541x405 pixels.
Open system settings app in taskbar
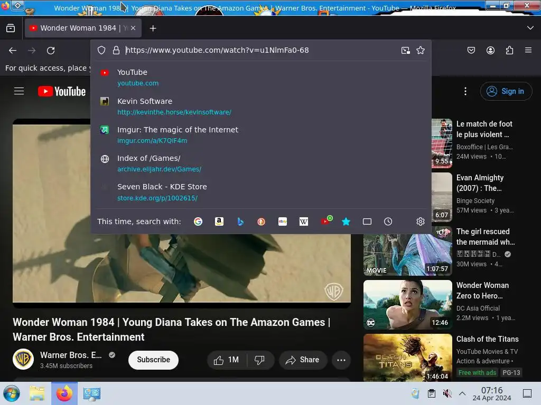tap(91, 393)
